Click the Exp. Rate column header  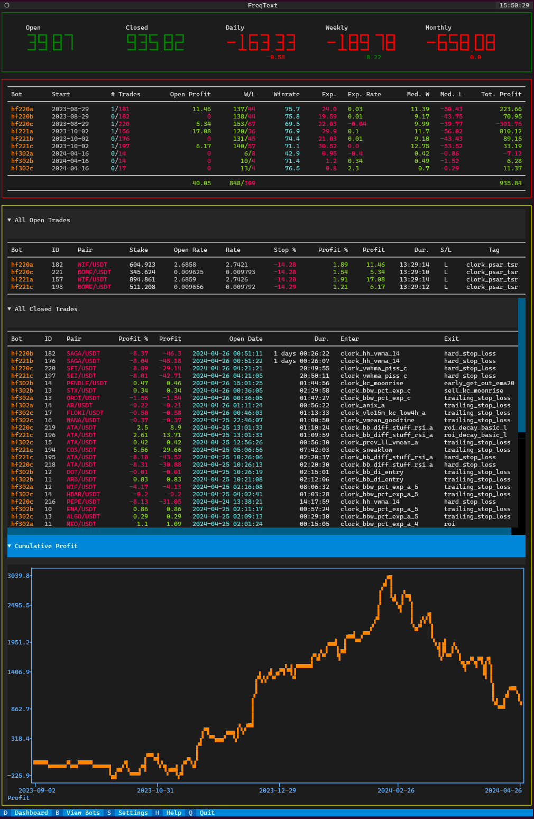tap(364, 94)
